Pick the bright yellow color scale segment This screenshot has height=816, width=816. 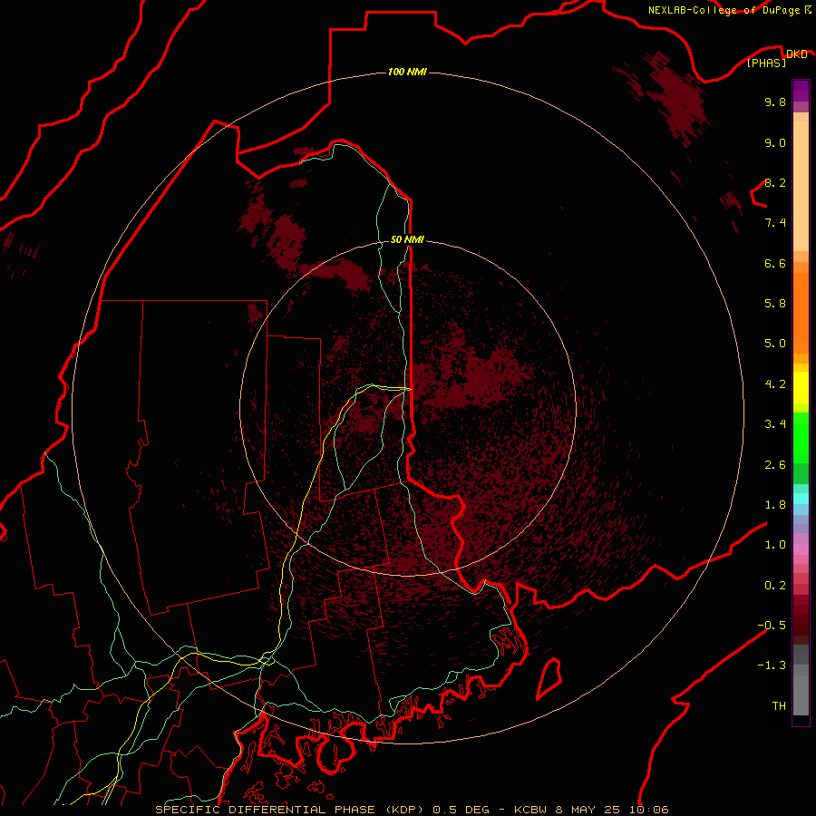(801, 388)
